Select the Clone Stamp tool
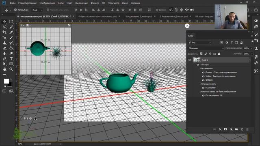Image resolution: width=260 pixels, height=146 pixels. (x=4, y=43)
